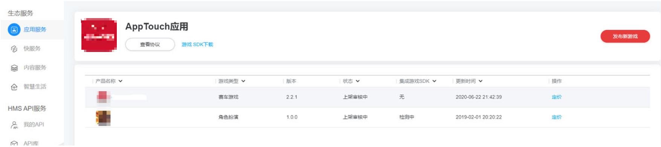Open the role-playing game product thumbnail
The height and width of the screenshot is (147, 661).
coord(103,118)
